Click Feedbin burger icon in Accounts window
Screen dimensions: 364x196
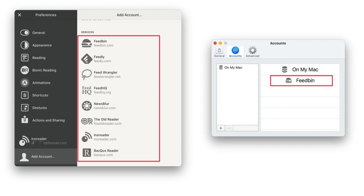(289, 80)
